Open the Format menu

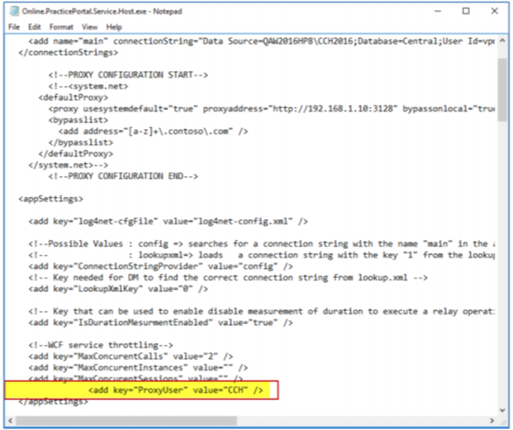coord(61,26)
